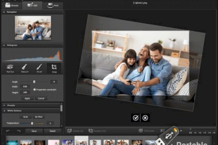Collapse the Navigator panel

coord(4,12)
